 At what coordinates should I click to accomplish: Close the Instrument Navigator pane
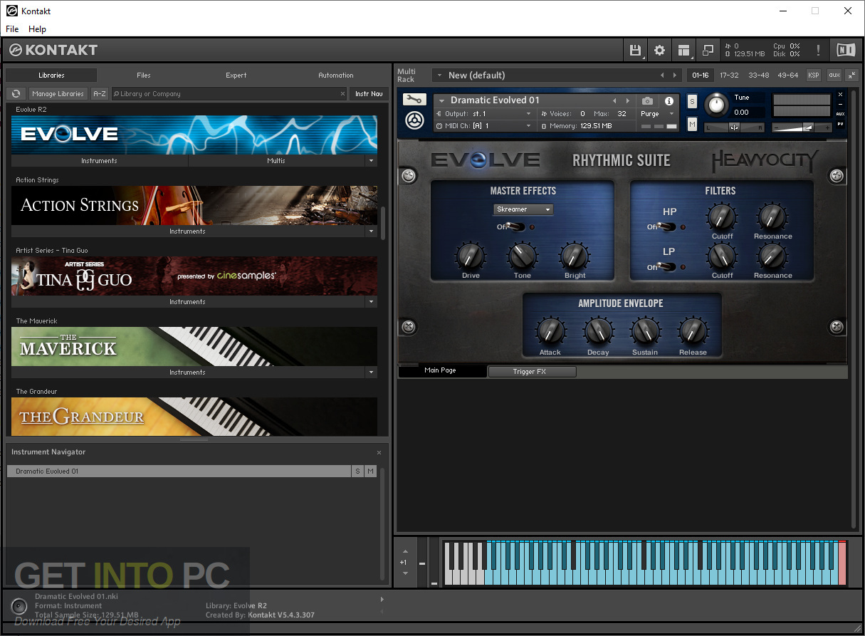(379, 452)
